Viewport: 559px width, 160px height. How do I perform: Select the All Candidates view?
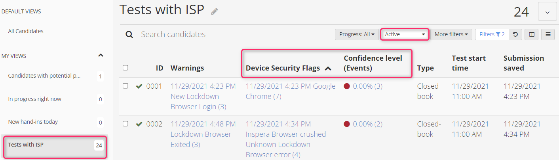pos(26,31)
